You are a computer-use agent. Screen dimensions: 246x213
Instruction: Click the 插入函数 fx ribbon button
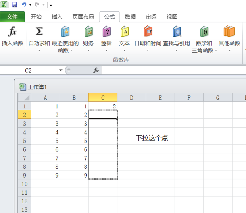[12, 36]
